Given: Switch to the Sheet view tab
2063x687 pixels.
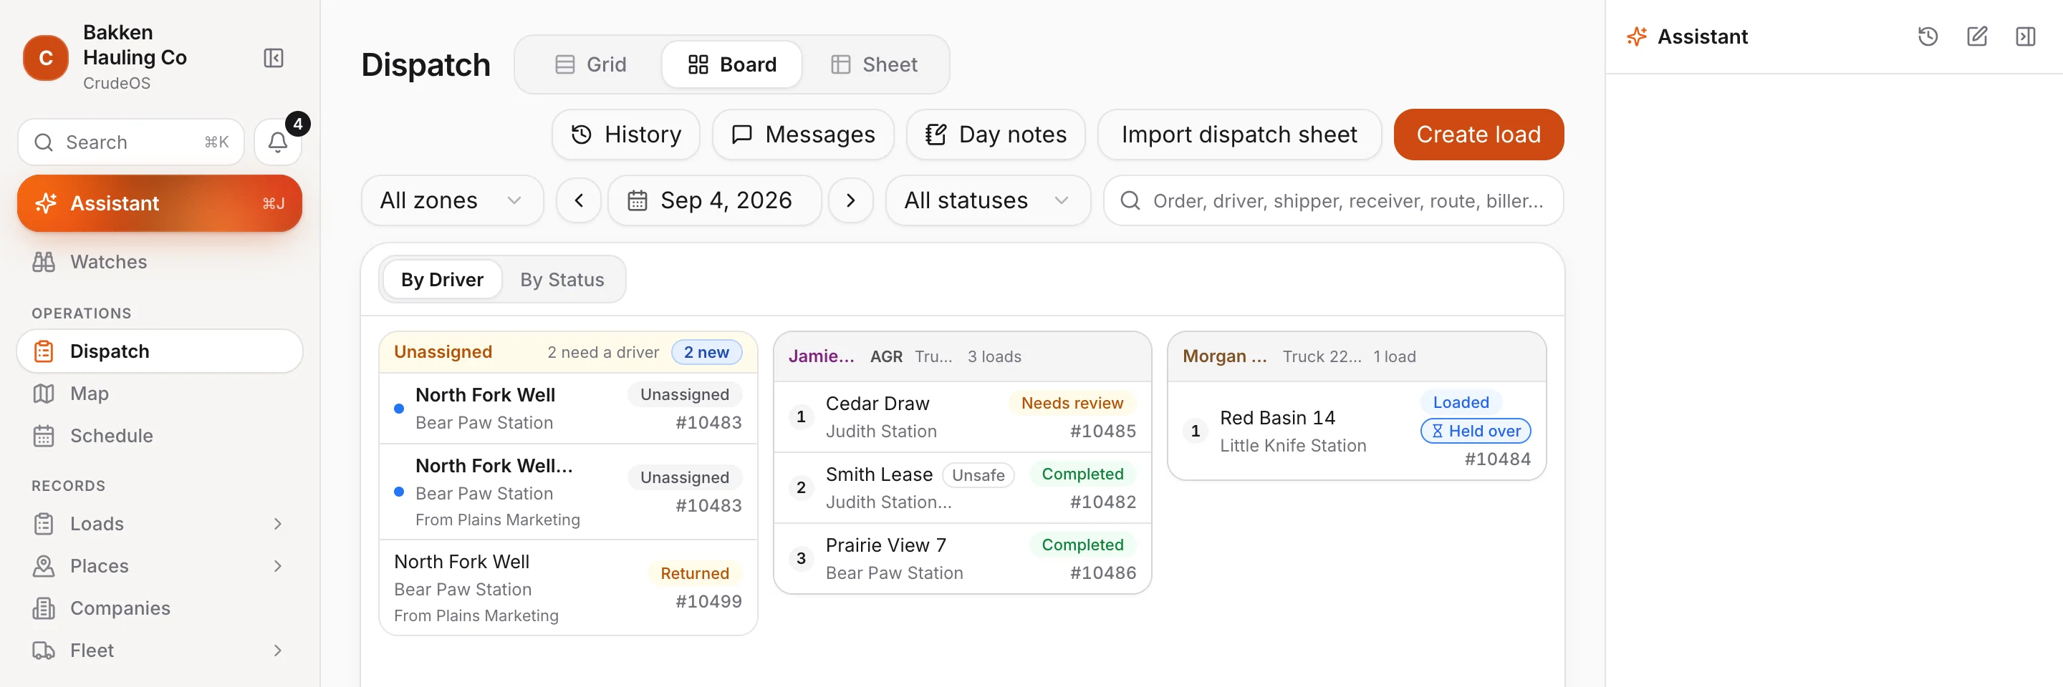Looking at the screenshot, I should [x=875, y=65].
